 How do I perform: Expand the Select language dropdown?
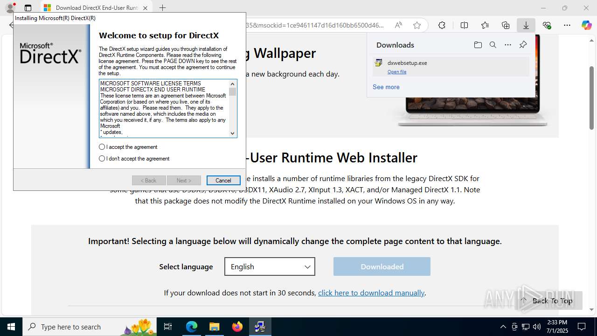[x=270, y=266]
